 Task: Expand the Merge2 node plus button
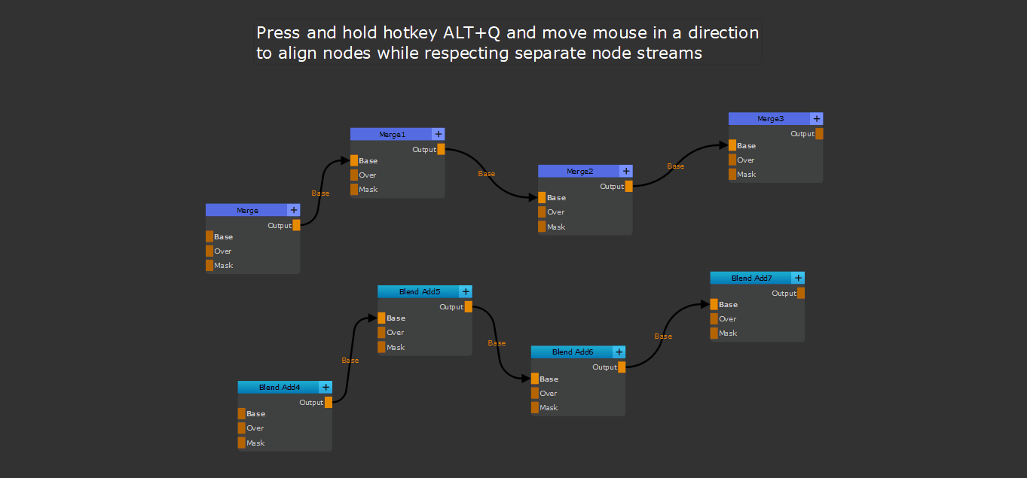[626, 171]
